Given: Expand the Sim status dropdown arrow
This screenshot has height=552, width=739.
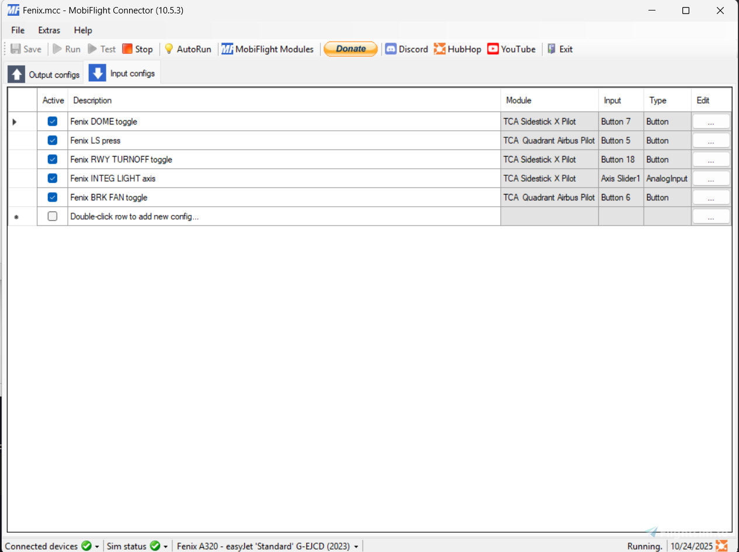Looking at the screenshot, I should 166,547.
